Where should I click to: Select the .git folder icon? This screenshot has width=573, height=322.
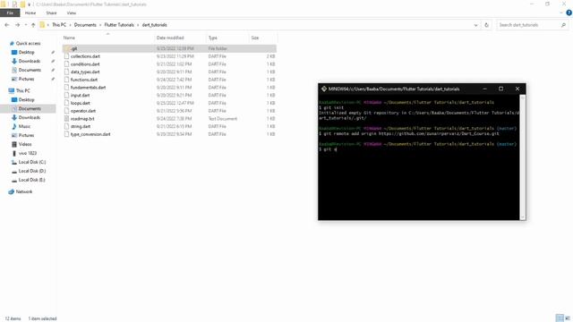coord(66,48)
